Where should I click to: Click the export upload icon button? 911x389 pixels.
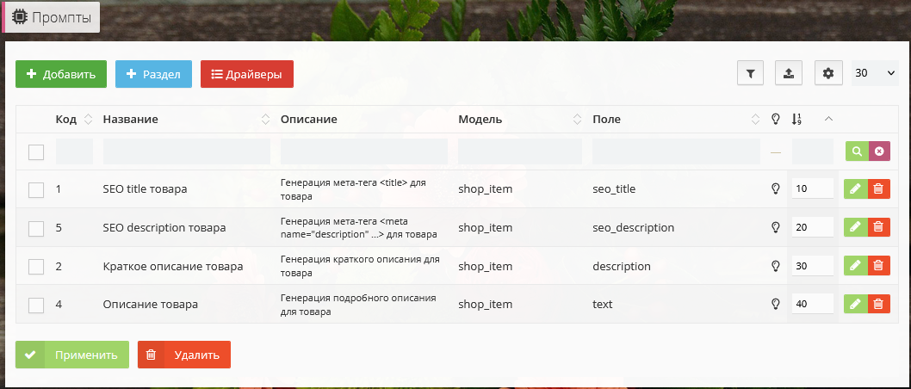(x=789, y=74)
